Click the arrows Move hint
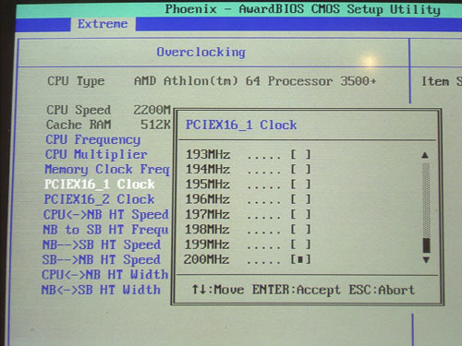 tap(218, 290)
